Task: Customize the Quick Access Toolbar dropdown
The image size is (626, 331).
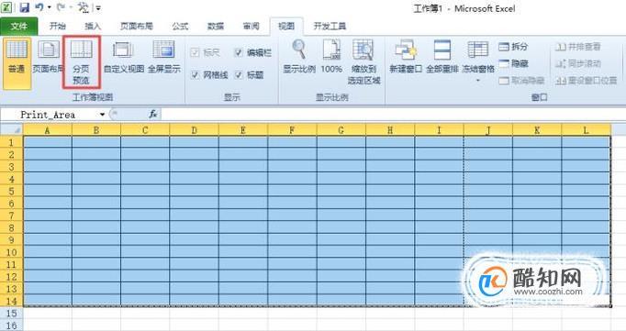Action: click(98, 7)
